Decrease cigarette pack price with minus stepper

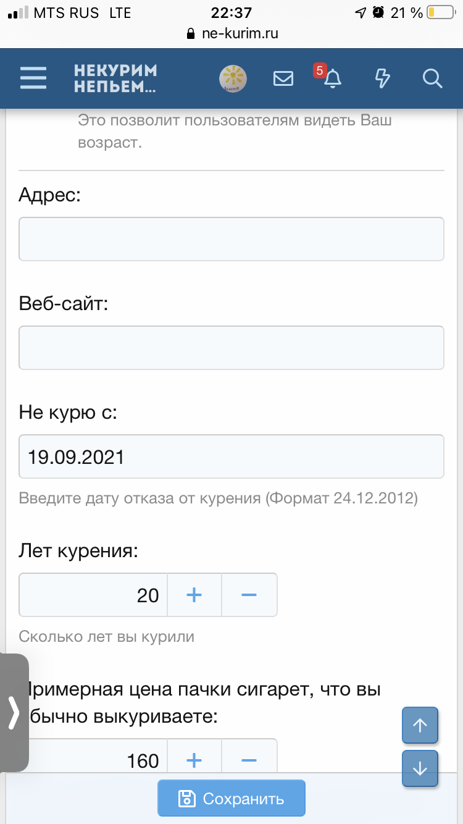point(249,761)
